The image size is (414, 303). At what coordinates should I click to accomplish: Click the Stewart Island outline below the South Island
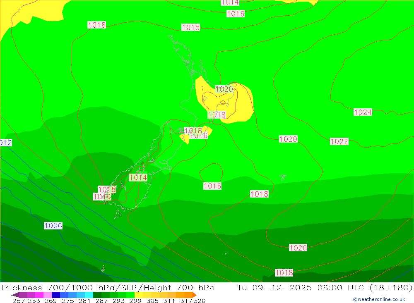pyautogui.click(x=118, y=214)
